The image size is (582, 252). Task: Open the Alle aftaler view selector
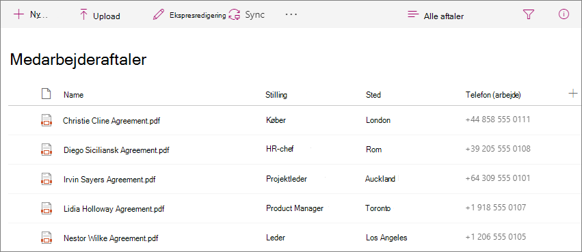coord(444,16)
